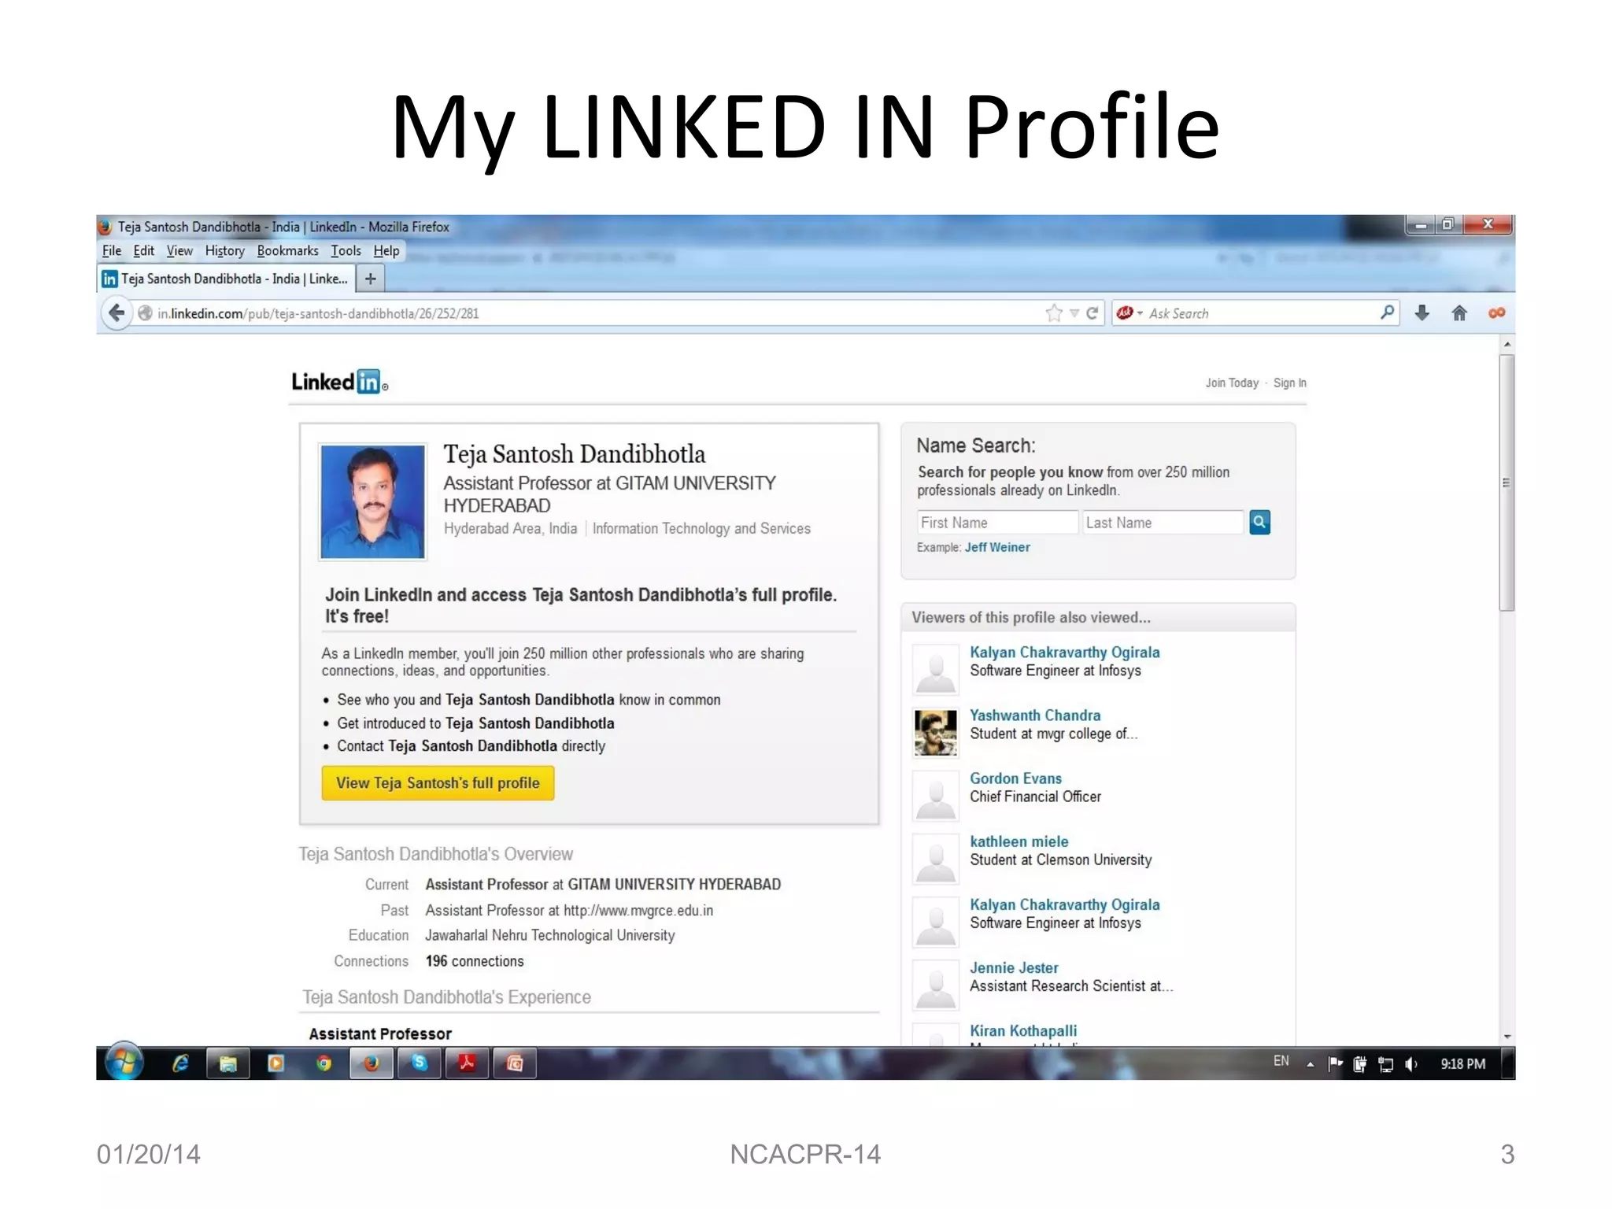
Task: Open the bookmark dropdown arrow beside the star
Action: [x=1074, y=313]
